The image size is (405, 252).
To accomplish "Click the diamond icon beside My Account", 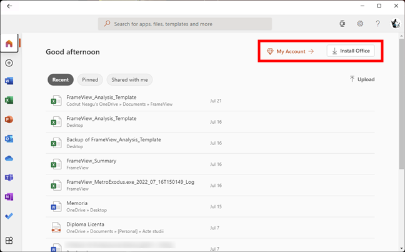I will coord(270,51).
